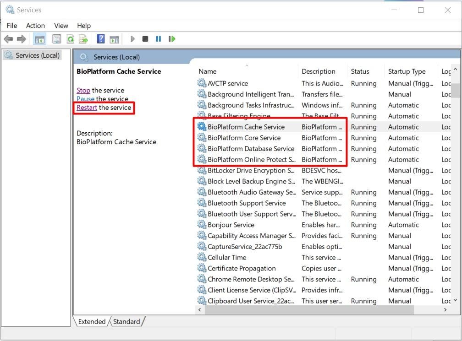This screenshot has height=341, width=462.
Task: Select Client License Service (ClipSVC) row
Action: pyautogui.click(x=323, y=290)
